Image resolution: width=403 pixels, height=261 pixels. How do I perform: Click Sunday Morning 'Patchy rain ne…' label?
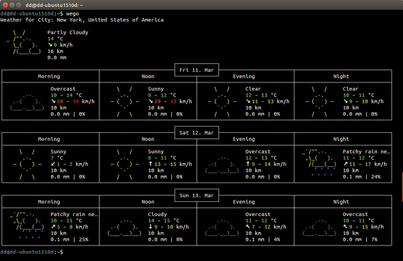(74, 214)
